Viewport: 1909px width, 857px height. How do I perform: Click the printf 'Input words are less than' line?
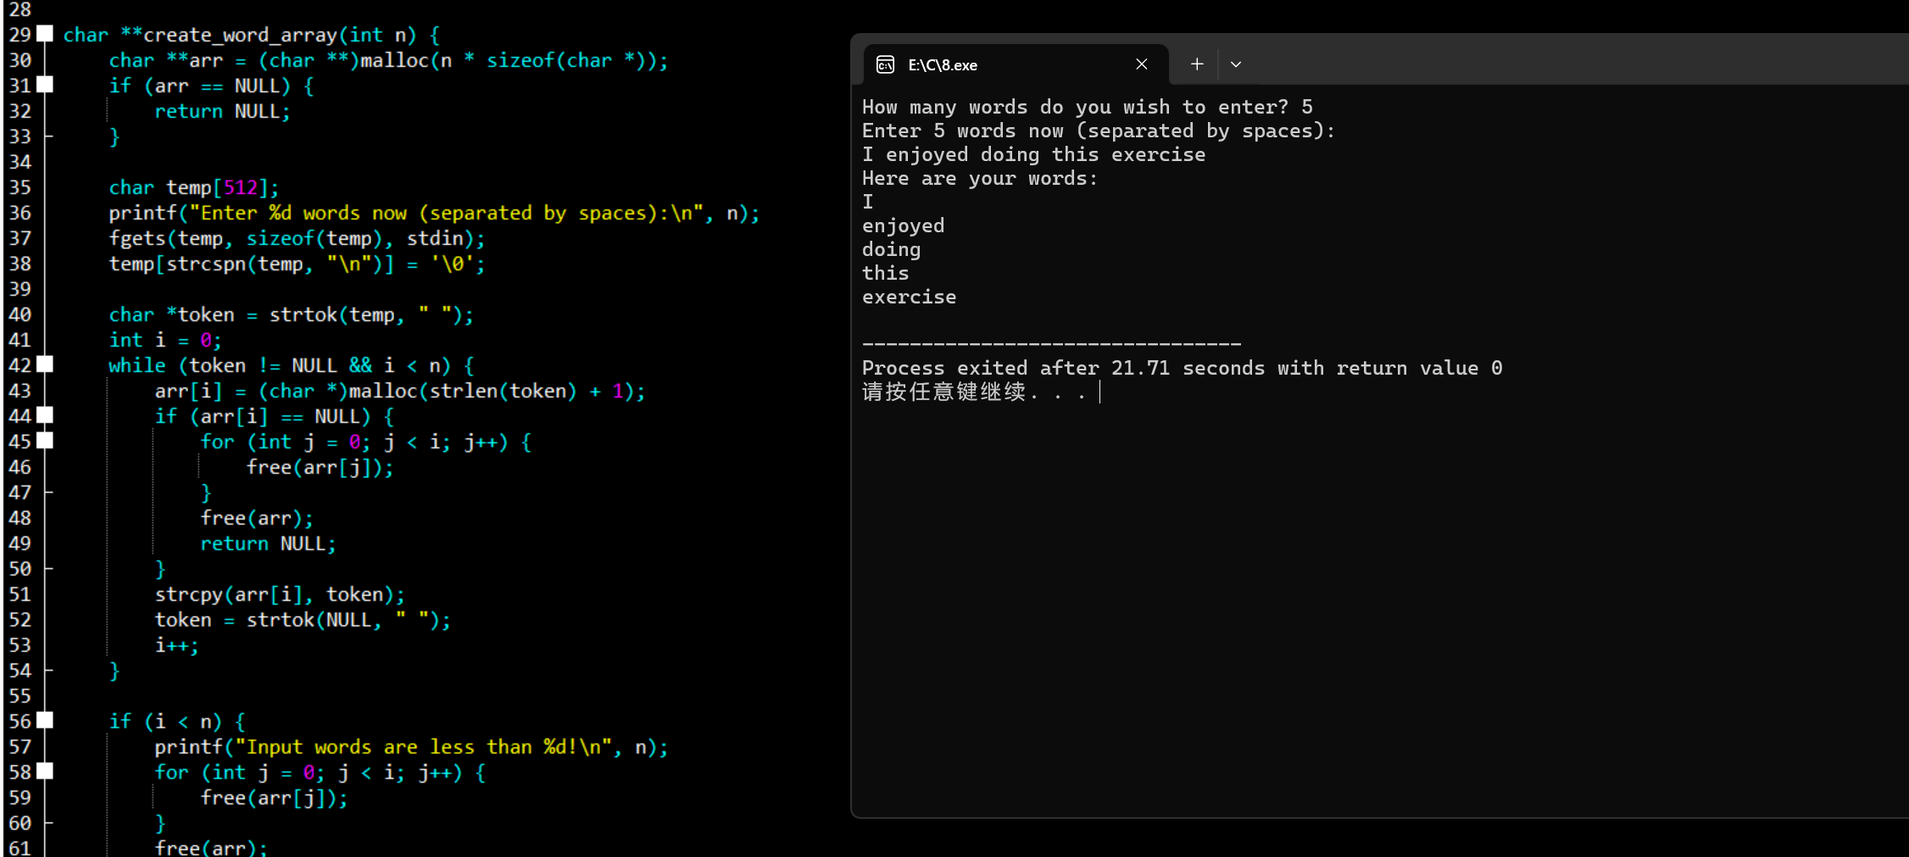[x=411, y=747]
